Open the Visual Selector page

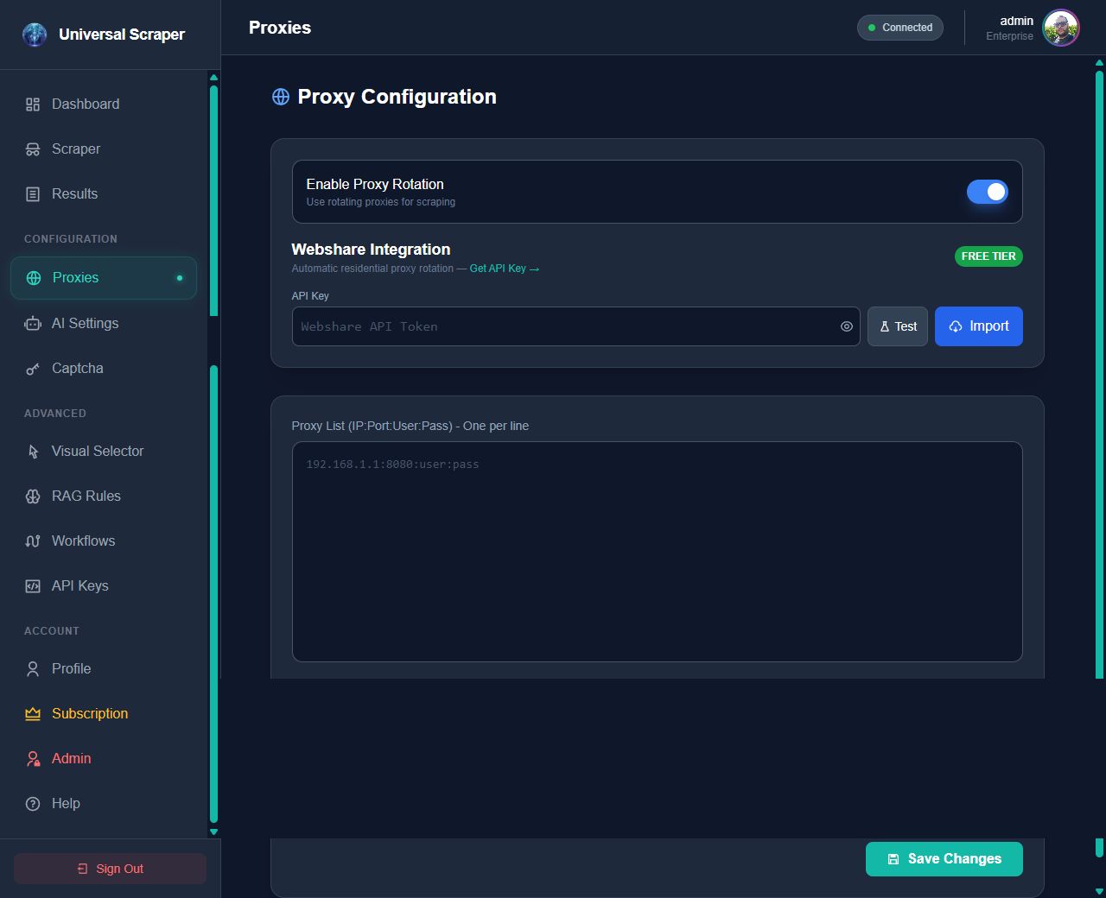click(x=104, y=451)
